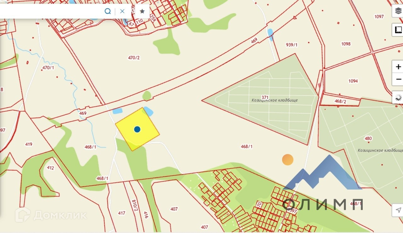Locate me with the navigation arrow

click(x=398, y=210)
